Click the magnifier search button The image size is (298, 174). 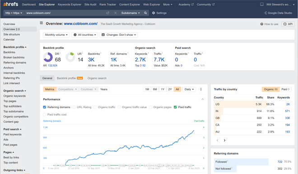click(x=145, y=13)
